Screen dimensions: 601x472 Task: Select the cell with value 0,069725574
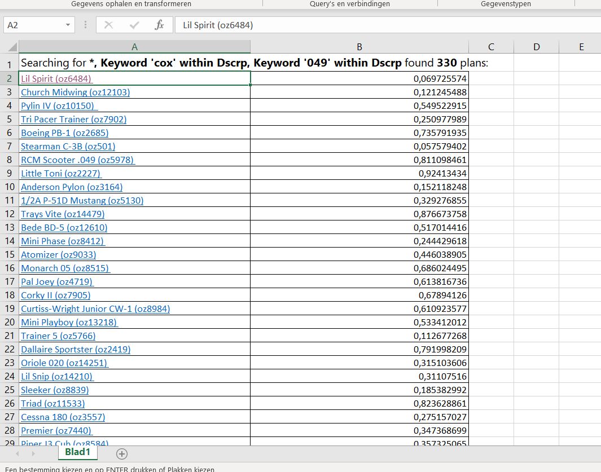pyautogui.click(x=359, y=78)
